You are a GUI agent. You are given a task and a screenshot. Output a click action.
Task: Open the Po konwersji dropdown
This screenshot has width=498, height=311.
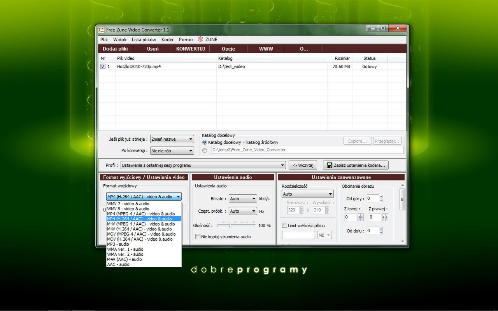(172, 151)
